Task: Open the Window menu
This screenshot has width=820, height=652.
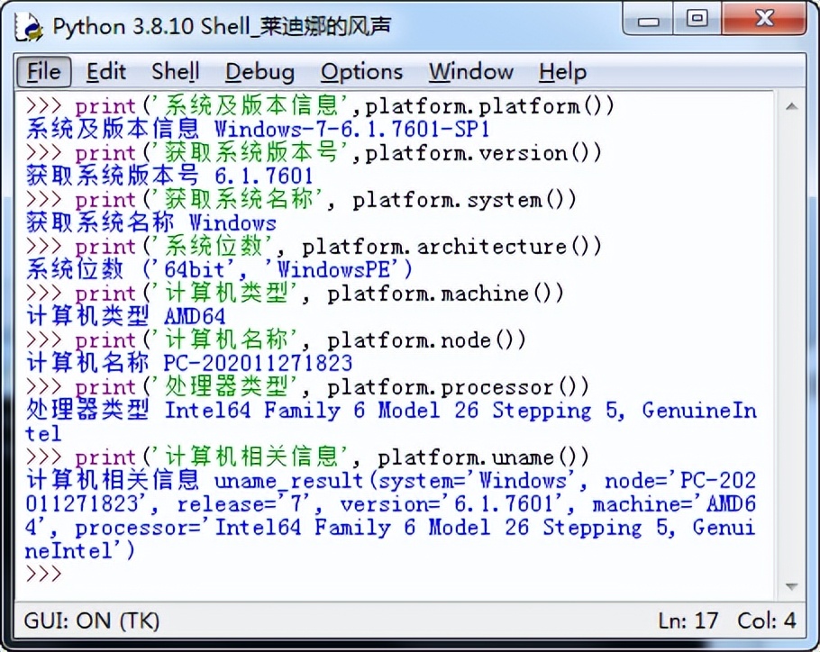Action: pyautogui.click(x=469, y=72)
